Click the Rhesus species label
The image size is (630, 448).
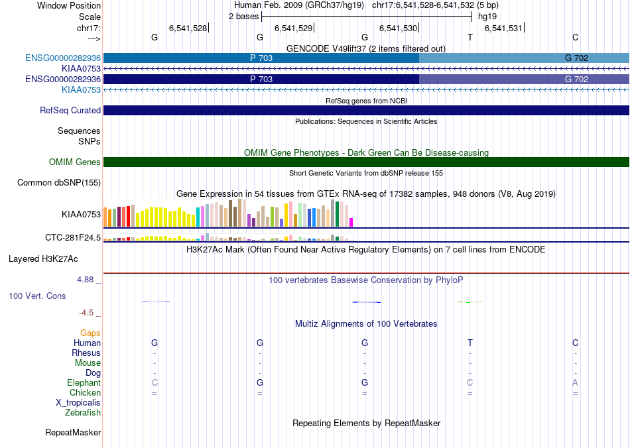point(86,353)
